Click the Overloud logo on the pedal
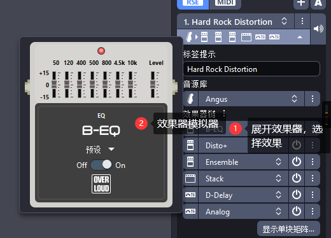 pyautogui.click(x=101, y=184)
